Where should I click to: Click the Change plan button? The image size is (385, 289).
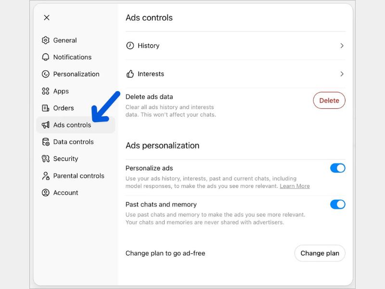pyautogui.click(x=320, y=253)
